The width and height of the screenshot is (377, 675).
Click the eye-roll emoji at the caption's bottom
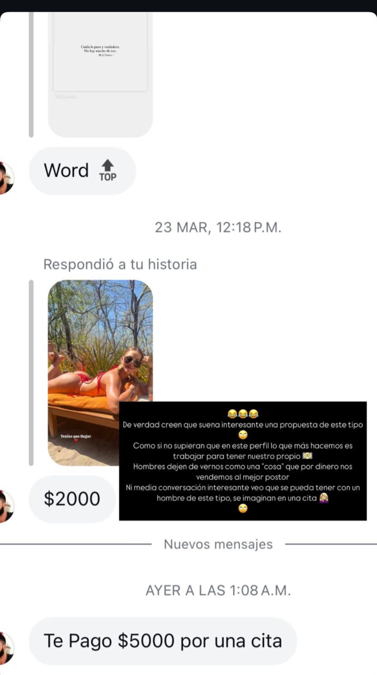[243, 508]
